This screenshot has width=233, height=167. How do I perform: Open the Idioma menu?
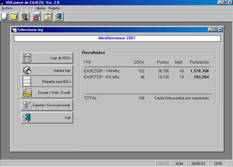point(40,8)
